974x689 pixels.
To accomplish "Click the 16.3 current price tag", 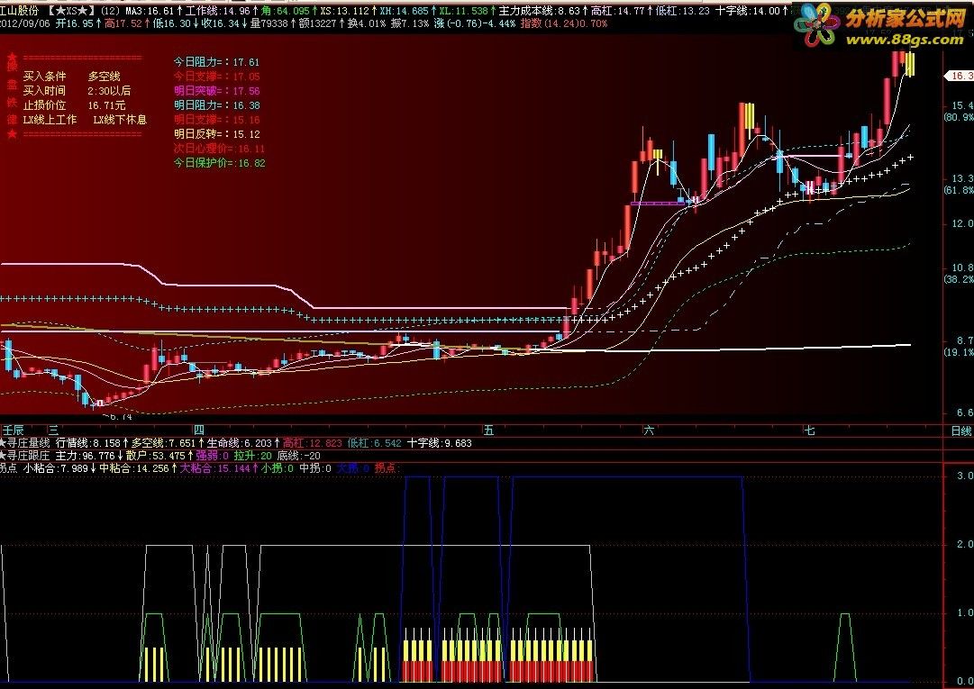I will tap(960, 76).
